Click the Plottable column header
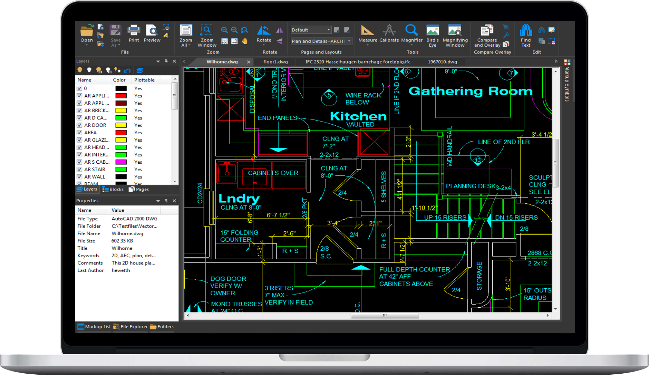 144,80
